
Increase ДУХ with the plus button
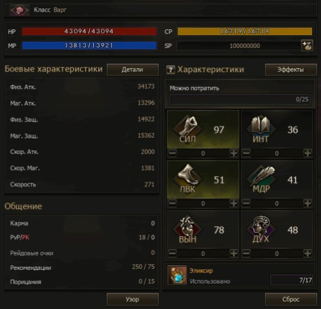click(307, 253)
